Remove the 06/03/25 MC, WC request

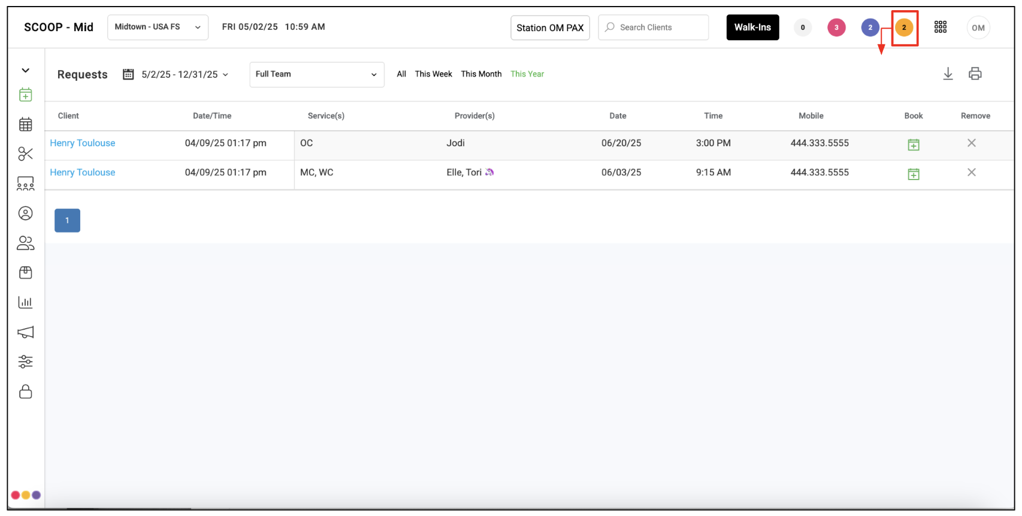pos(971,172)
